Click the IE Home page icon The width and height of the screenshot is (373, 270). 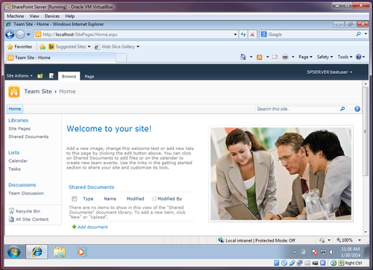point(243,57)
